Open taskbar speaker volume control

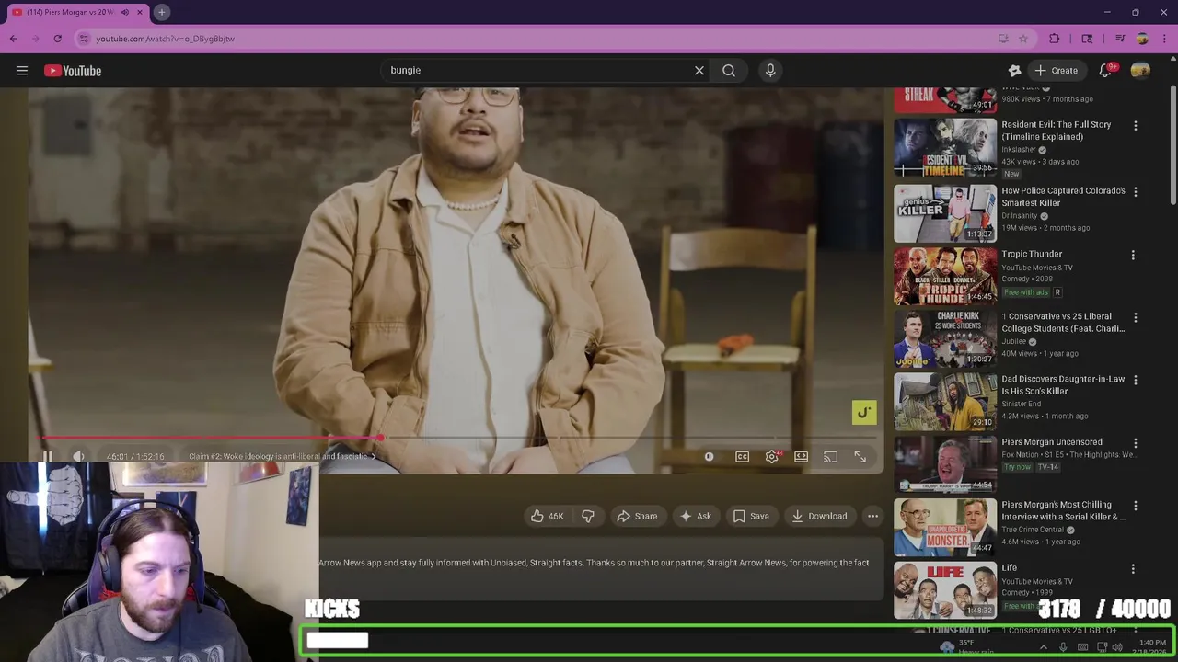pyautogui.click(x=1117, y=647)
